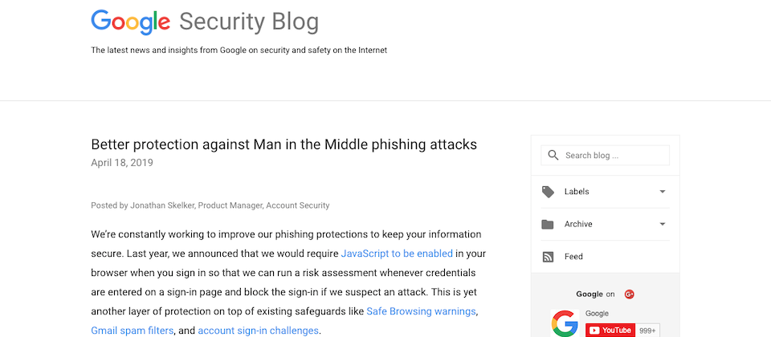Image resolution: width=771 pixels, height=337 pixels.
Task: Expand the Archive dropdown arrow
Action: pyautogui.click(x=663, y=224)
